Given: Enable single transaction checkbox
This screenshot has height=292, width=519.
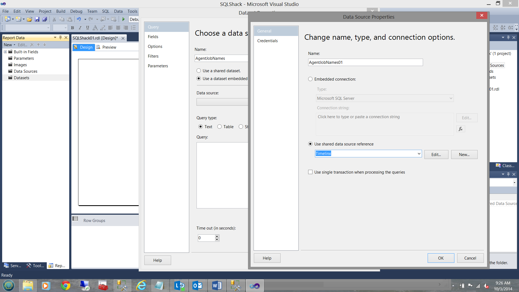Looking at the screenshot, I should coord(310,172).
